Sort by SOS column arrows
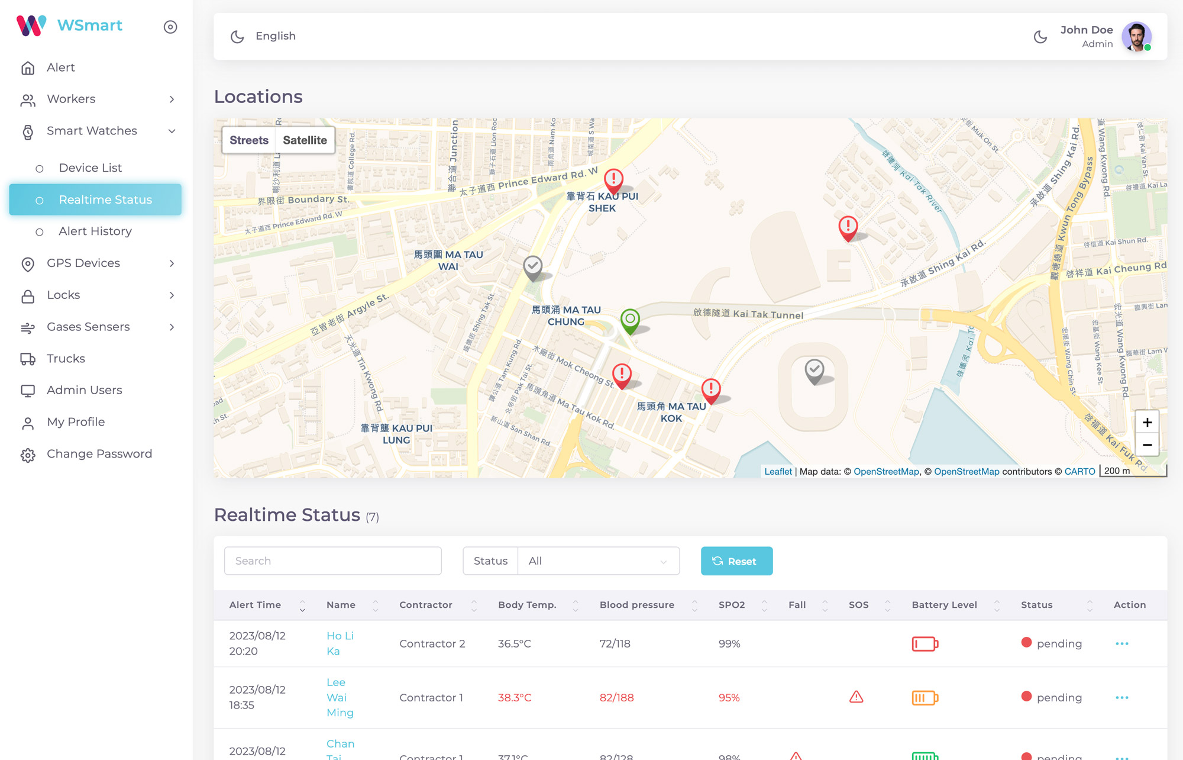 887,606
